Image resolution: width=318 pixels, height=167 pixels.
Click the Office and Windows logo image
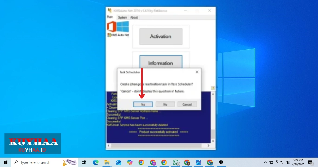[118, 27]
